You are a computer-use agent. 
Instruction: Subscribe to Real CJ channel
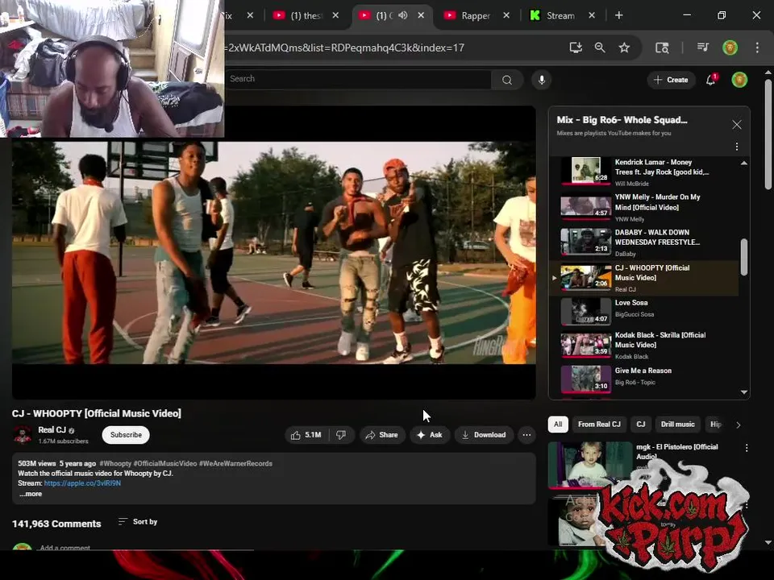pos(126,435)
